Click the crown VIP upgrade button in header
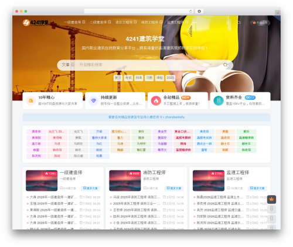 [260, 23]
